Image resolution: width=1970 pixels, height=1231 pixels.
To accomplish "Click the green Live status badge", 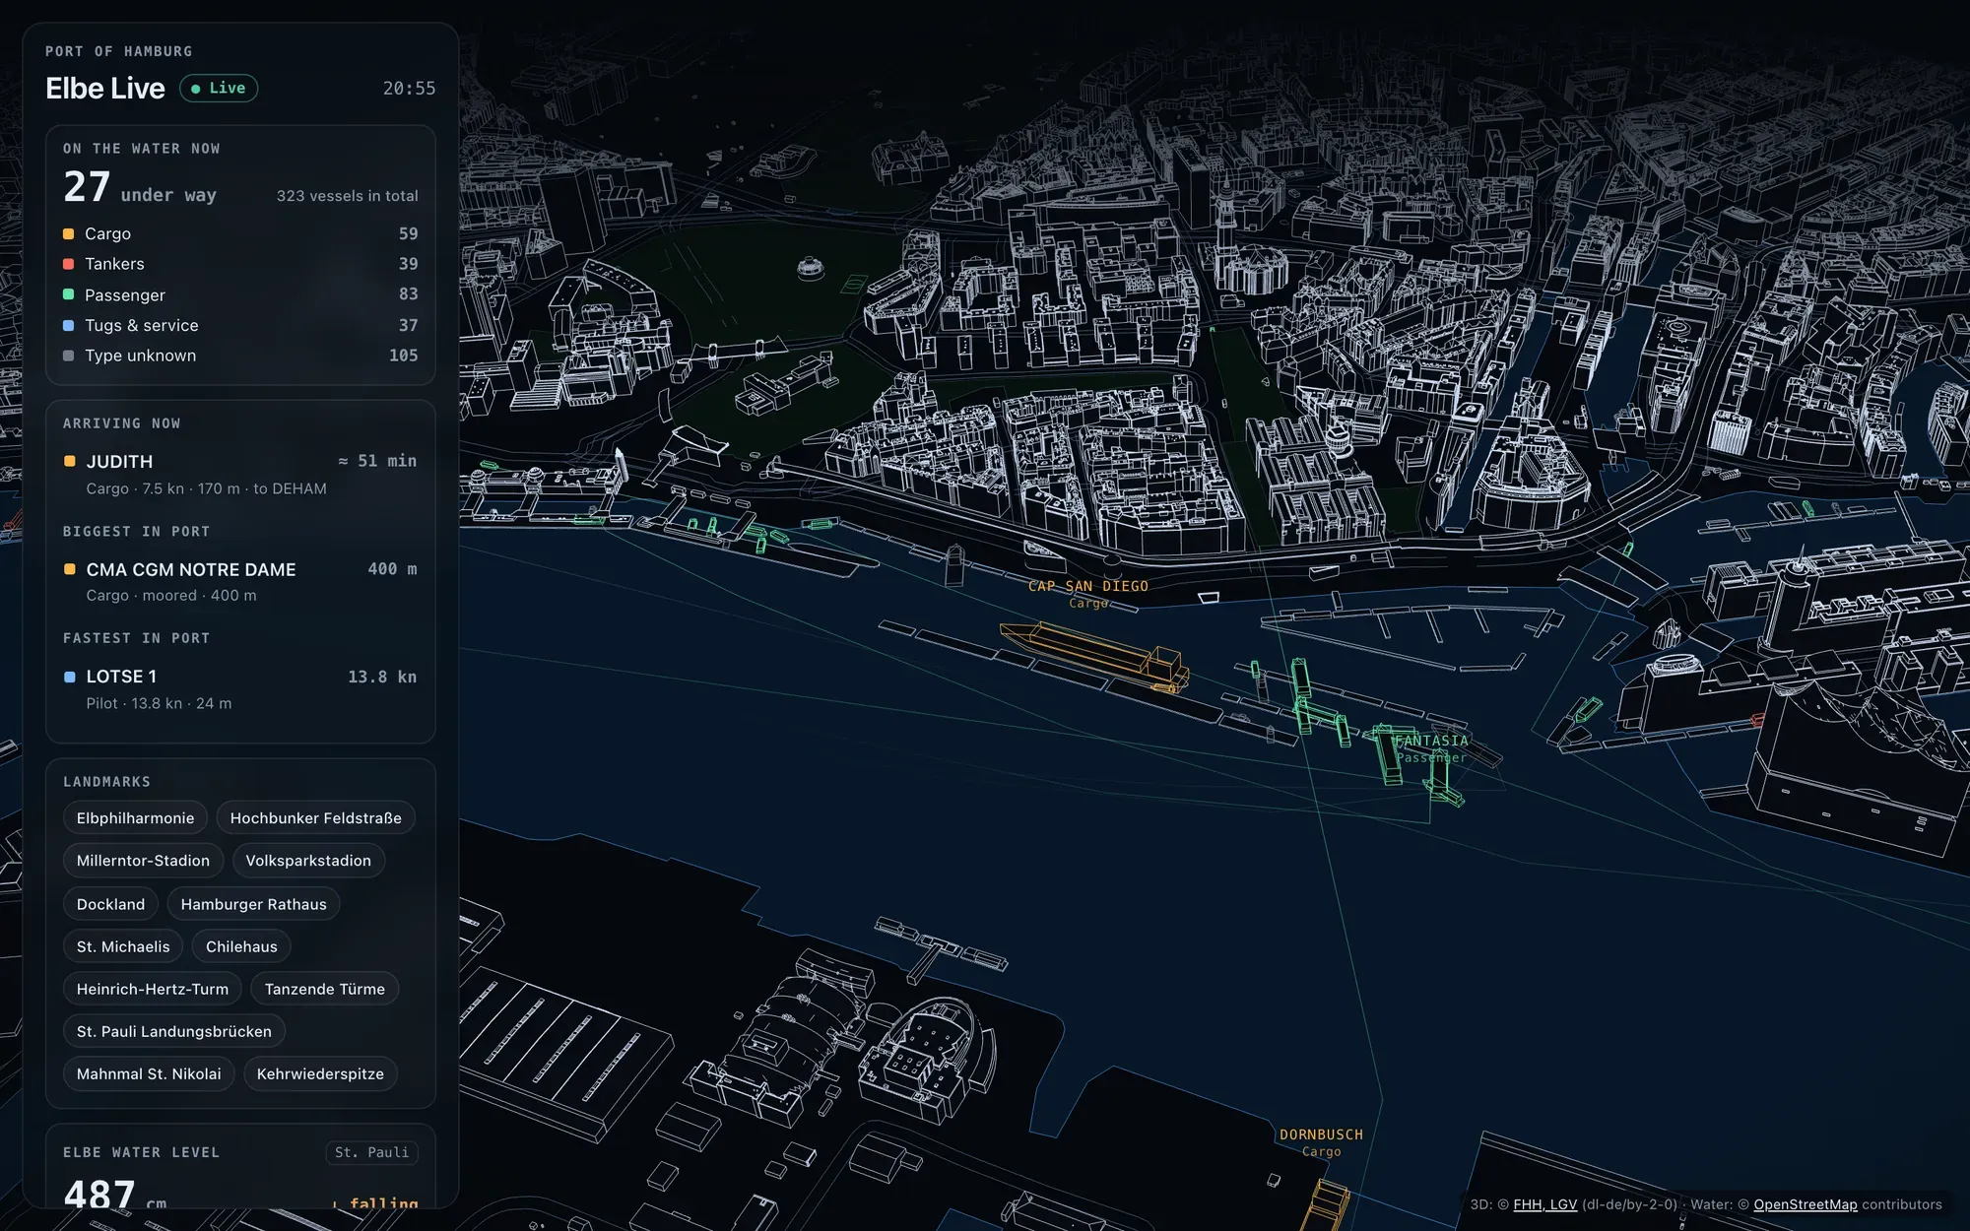I will point(219,89).
